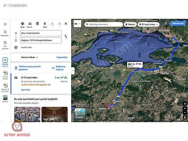
Task: Click the red marker near Orta start point
Action: [x=167, y=36]
